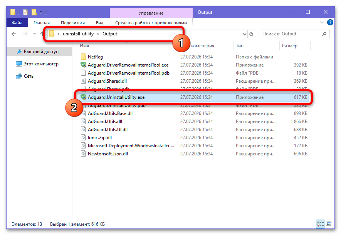Screen dimensions: 341x235
Task: Open Этот компьютер in navigation pane
Action: pyautogui.click(x=41, y=64)
